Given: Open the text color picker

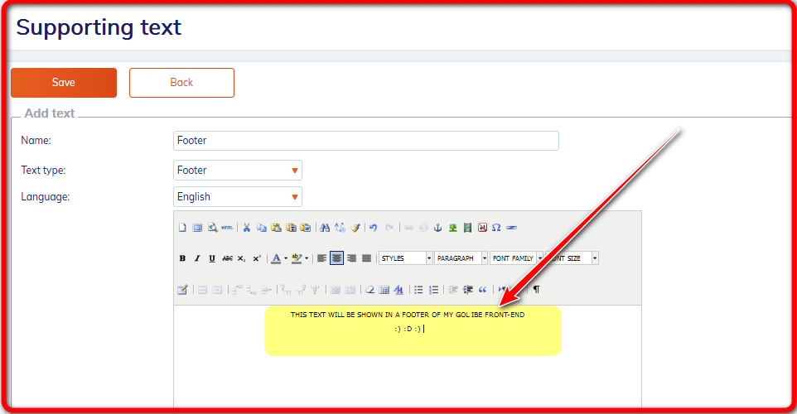Looking at the screenshot, I should [x=276, y=258].
